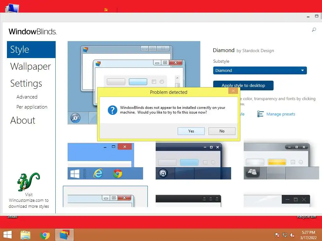The height and width of the screenshot is (241, 322).
Task: Select the large Diamond style preview
Action: pos(134,83)
